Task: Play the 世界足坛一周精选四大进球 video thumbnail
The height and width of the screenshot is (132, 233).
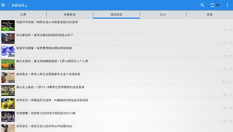Action: point(8,104)
